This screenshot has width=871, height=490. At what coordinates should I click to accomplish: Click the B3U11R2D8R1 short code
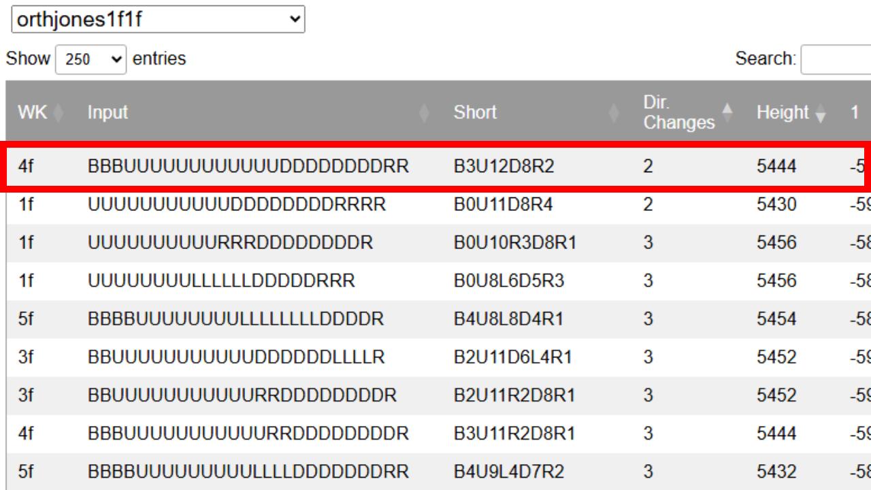point(514,433)
